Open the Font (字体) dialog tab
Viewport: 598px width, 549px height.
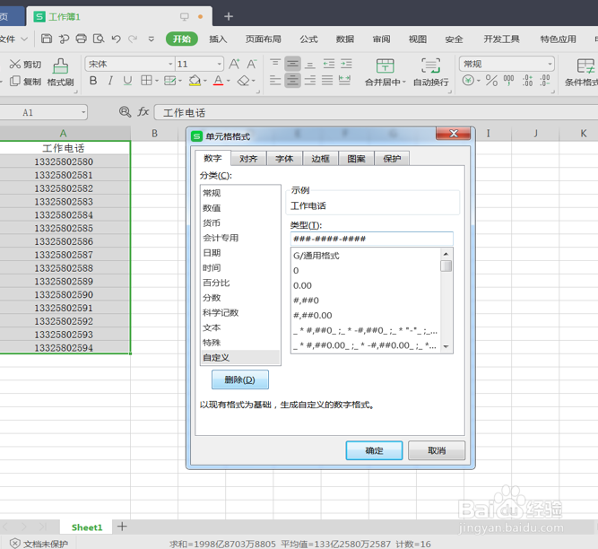284,158
